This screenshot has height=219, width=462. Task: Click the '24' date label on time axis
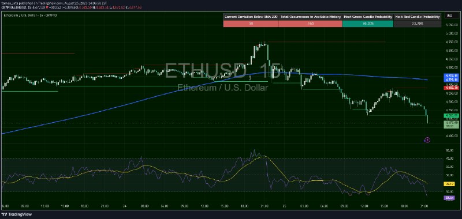coord(124,206)
